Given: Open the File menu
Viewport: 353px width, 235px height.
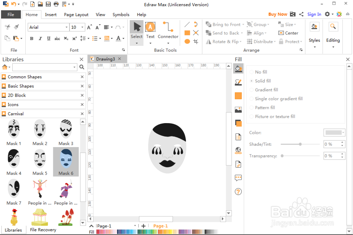Looking at the screenshot, I should point(11,14).
